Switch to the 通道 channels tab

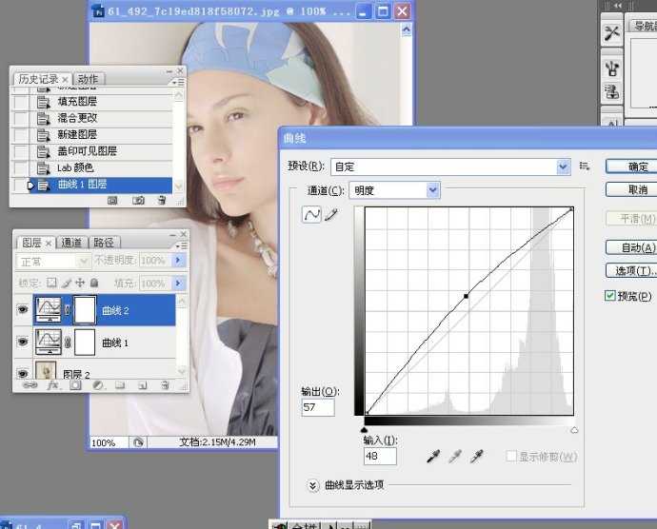pyautogui.click(x=71, y=242)
